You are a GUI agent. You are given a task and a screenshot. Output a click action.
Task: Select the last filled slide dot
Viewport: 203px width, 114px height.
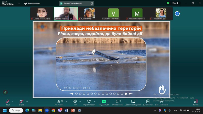coord(126,94)
